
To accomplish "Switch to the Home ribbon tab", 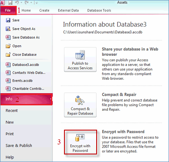I will [x=26, y=10].
